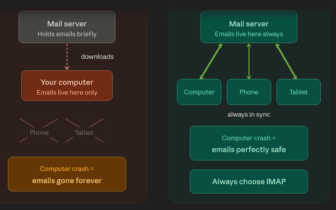Click the 'Always choose IMAP' box
This screenshot has height=210, width=336.
[x=249, y=182]
